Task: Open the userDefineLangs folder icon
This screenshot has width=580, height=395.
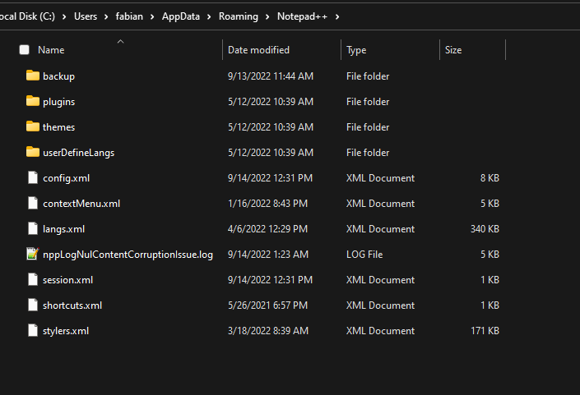Action: pos(33,152)
